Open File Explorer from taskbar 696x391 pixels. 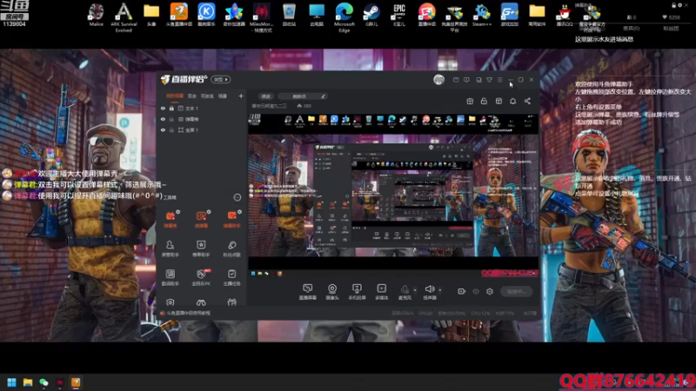pos(28,382)
